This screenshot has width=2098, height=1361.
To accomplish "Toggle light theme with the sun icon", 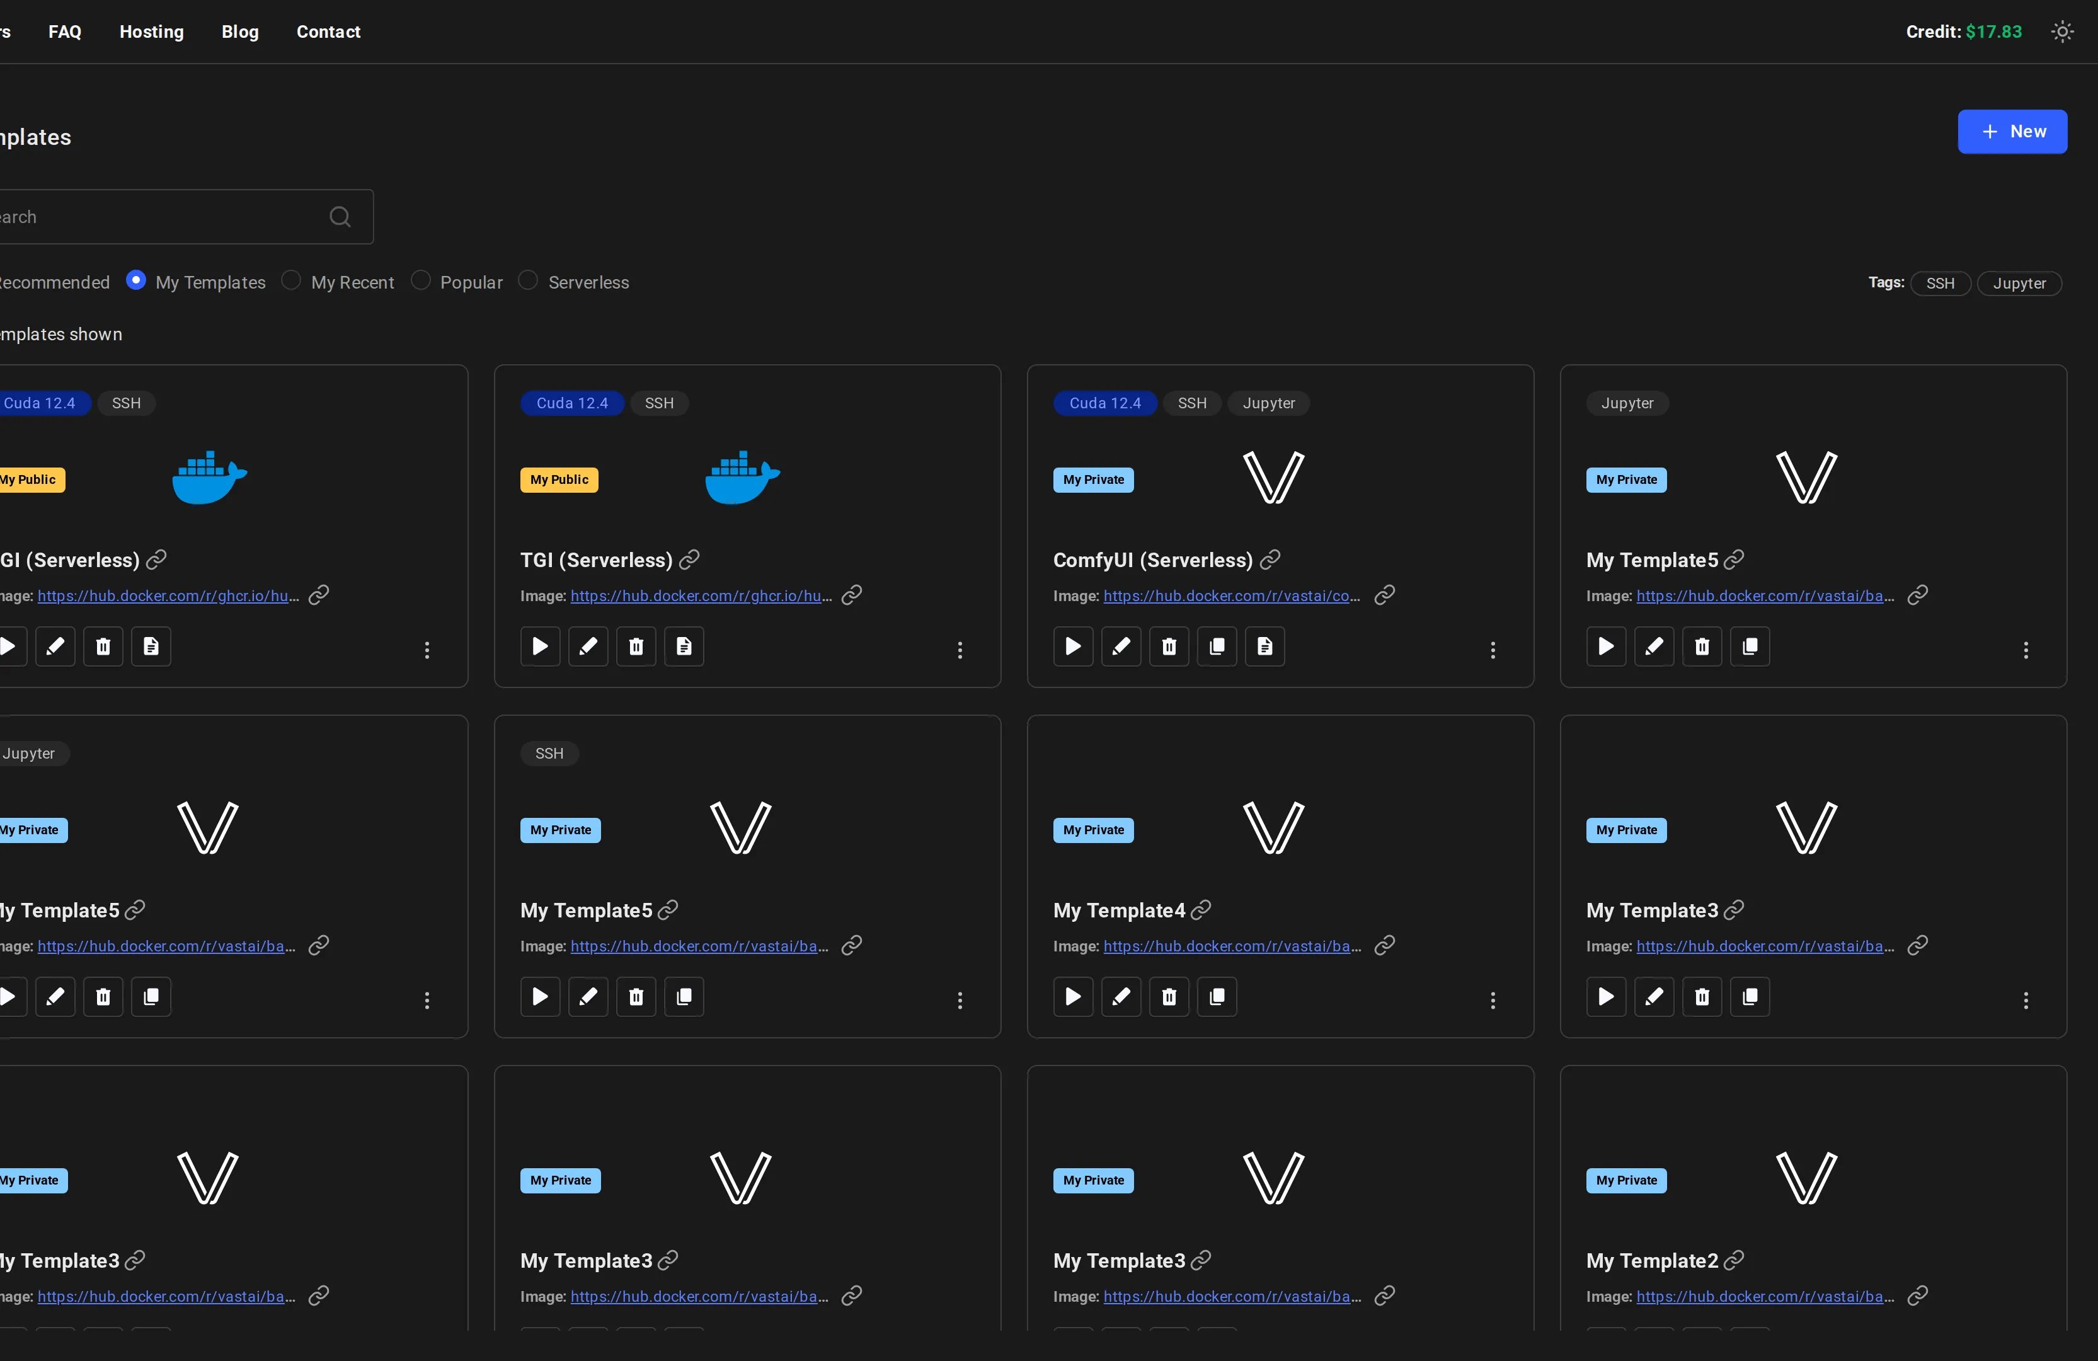I will click(2062, 32).
